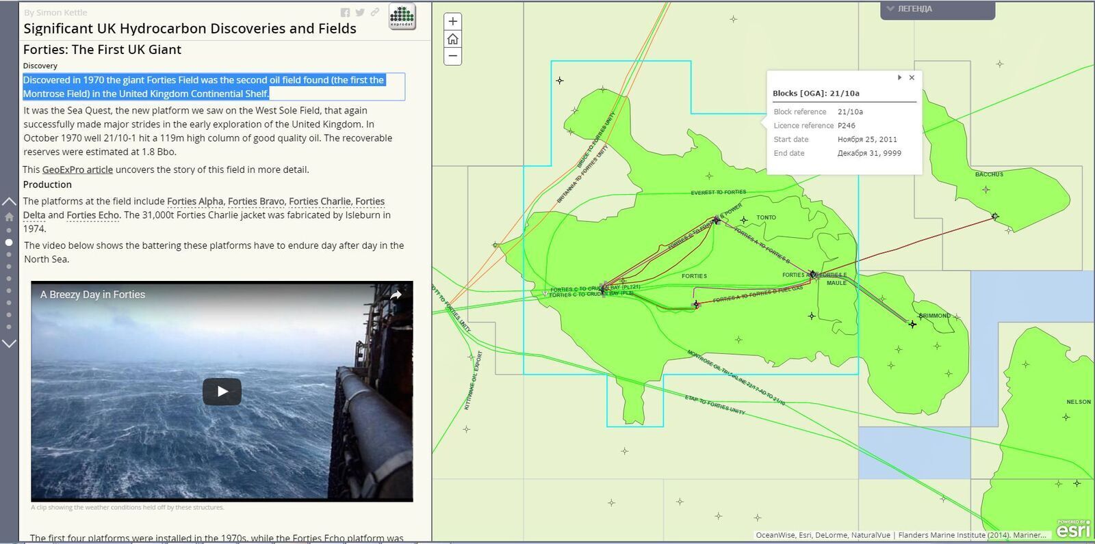Click the heading 'Forties: The First UK Giant'
The height and width of the screenshot is (544, 1095).
coord(102,49)
